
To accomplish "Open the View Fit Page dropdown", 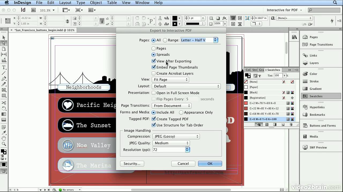I will pos(170,79).
